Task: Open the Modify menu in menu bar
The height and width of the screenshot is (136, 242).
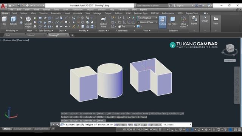Action: [x=90, y=9]
